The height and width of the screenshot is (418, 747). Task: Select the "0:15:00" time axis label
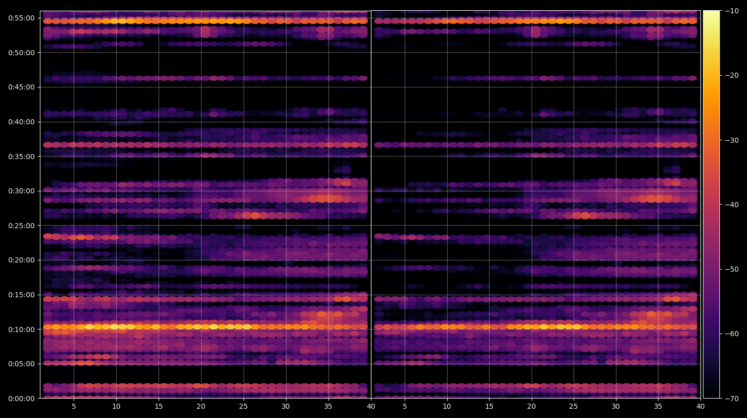tap(21, 295)
